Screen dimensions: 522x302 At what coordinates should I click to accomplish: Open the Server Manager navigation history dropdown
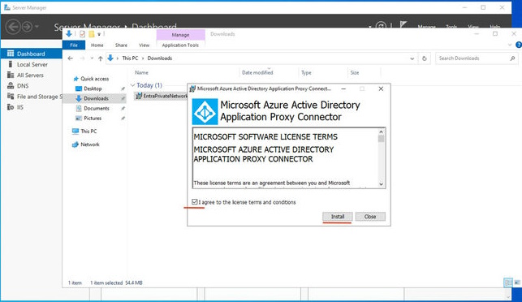point(37,26)
